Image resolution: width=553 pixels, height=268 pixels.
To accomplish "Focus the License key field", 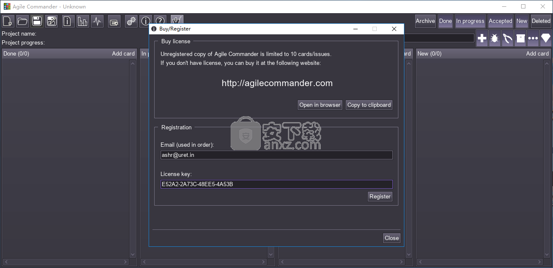I will (276, 184).
